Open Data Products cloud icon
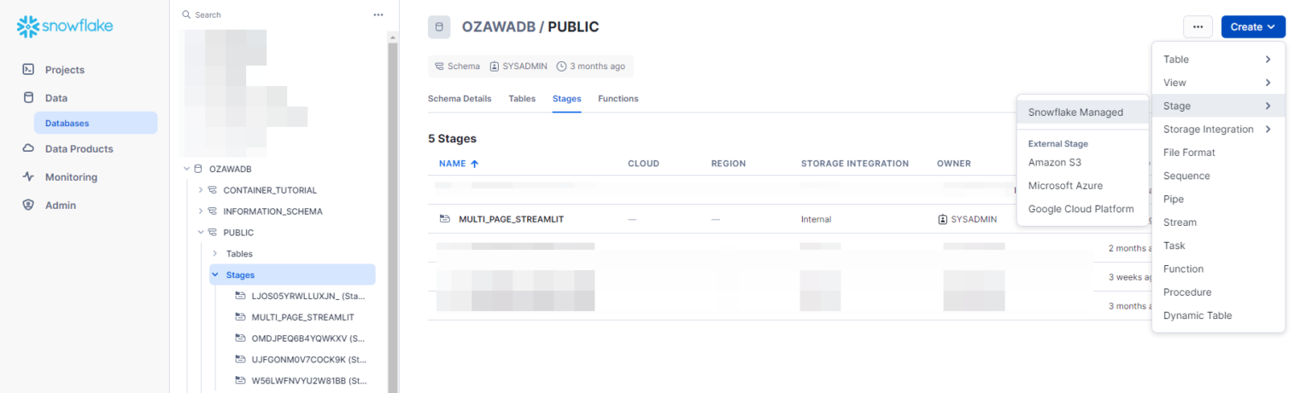The image size is (1312, 393). [28, 149]
